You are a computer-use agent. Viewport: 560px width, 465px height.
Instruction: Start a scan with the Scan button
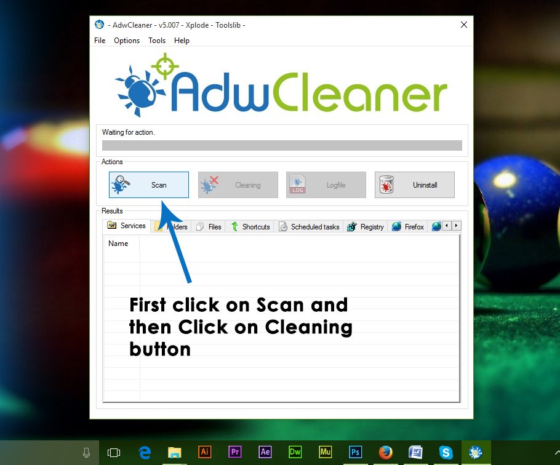pyautogui.click(x=148, y=185)
